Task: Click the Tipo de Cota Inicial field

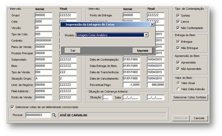Action: [x=44, y=34]
